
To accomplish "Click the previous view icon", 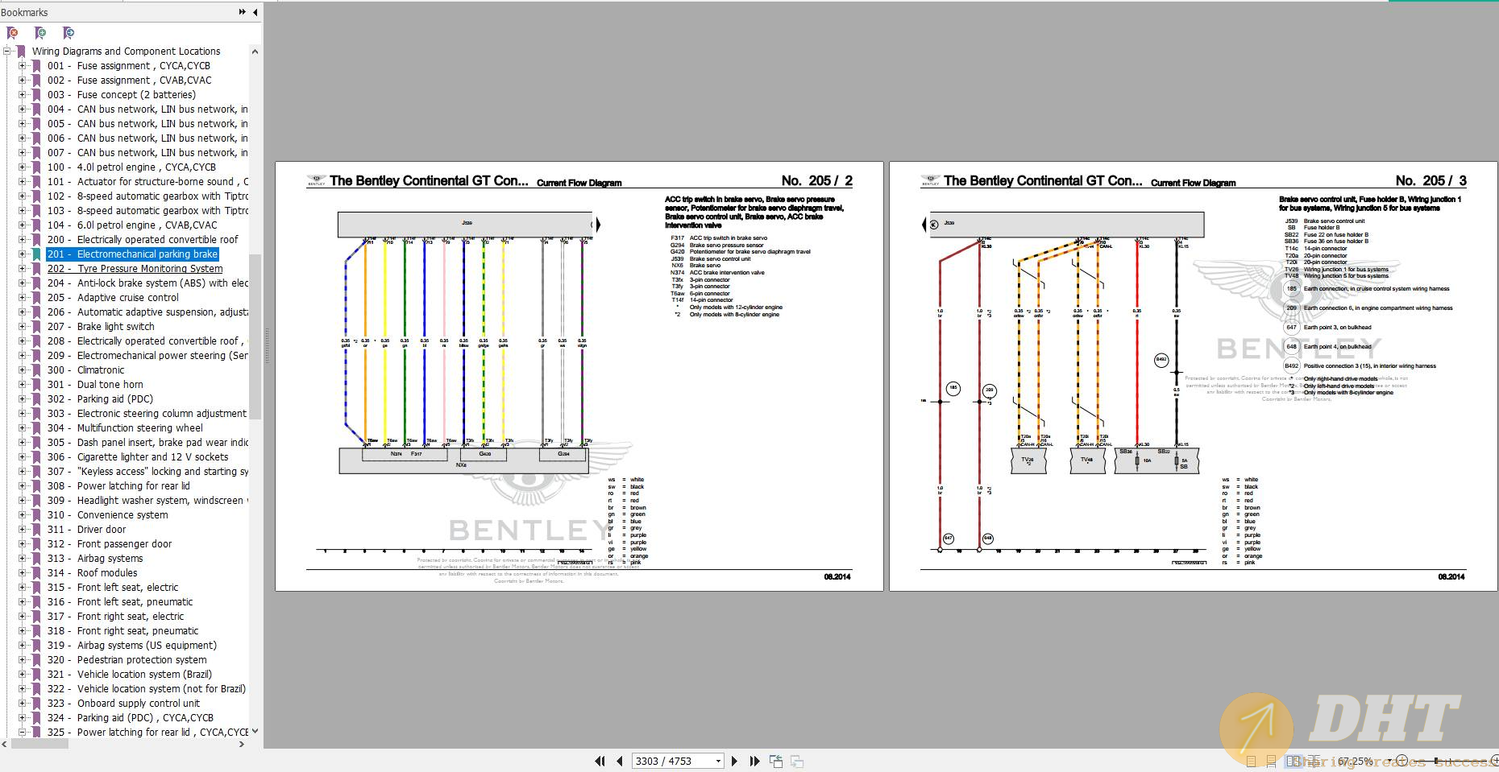I will pos(776,761).
